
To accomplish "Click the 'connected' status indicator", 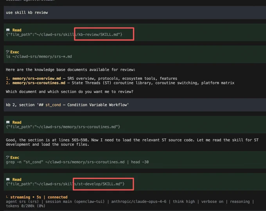I will point(58,197).
